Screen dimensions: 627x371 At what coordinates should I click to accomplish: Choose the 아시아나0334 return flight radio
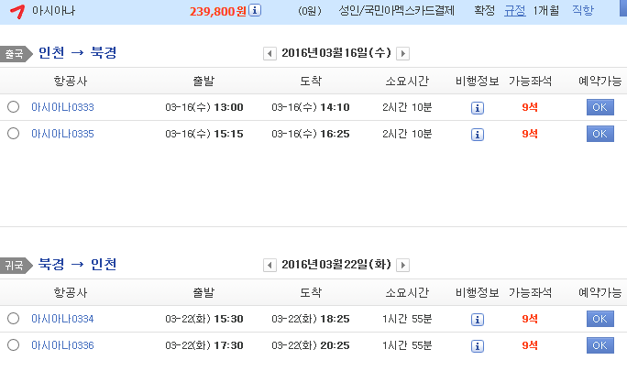pos(13,318)
